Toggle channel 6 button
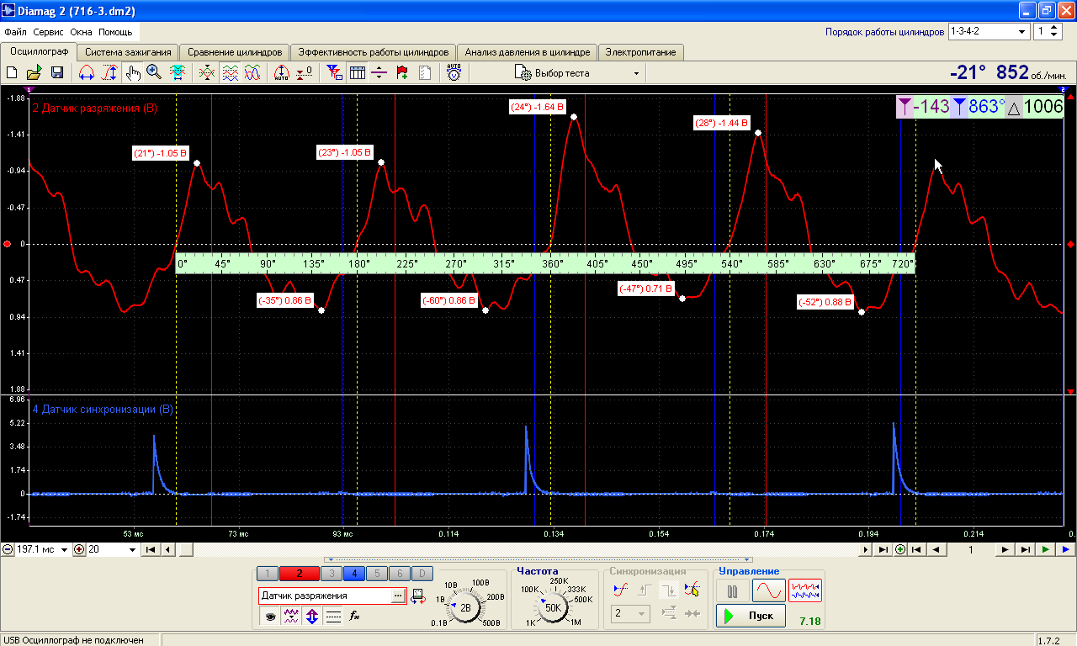This screenshot has width=1077, height=646. (400, 574)
